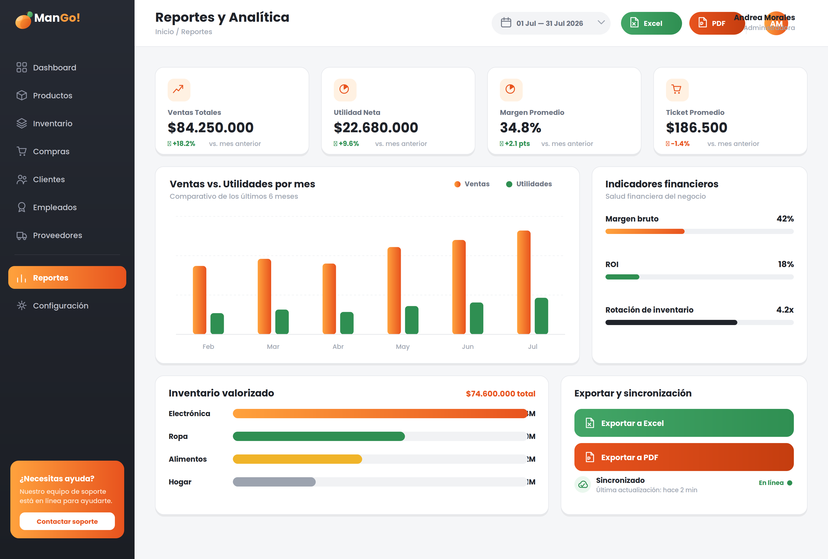The width and height of the screenshot is (828, 559).
Task: Click the Proveedores truck icon
Action: (22, 235)
